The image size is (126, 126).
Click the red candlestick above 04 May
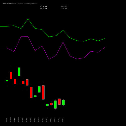pyautogui.click(x=11, y=75)
